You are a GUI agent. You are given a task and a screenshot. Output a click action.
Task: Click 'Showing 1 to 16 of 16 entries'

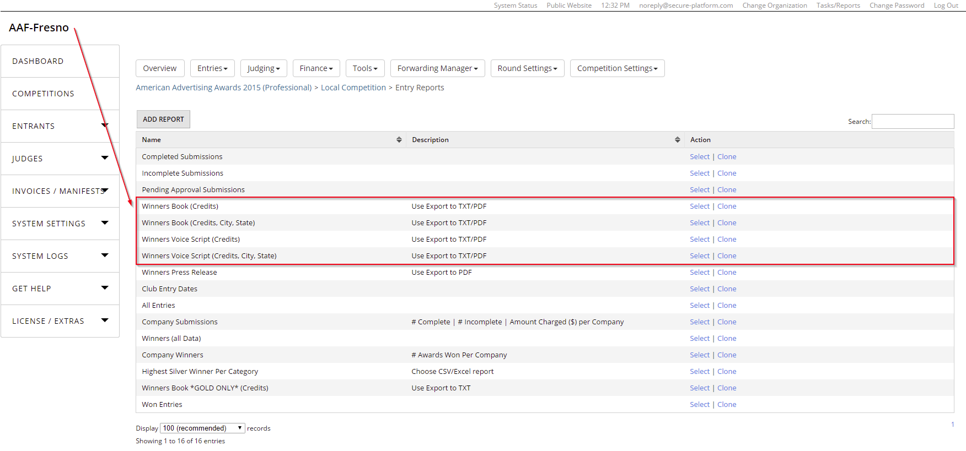[180, 441]
